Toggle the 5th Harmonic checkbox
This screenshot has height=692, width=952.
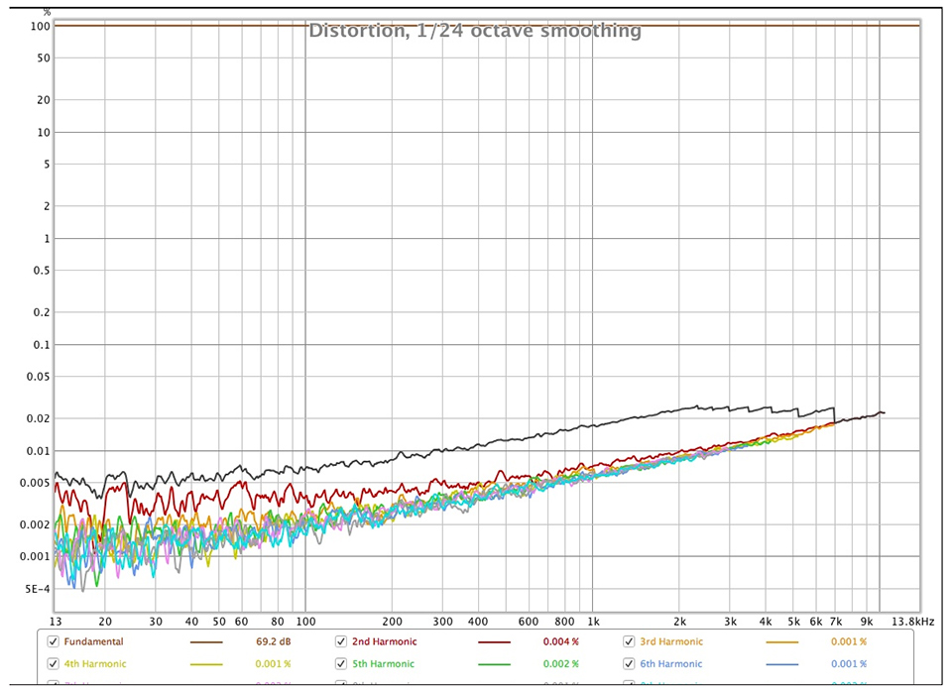[x=341, y=664]
